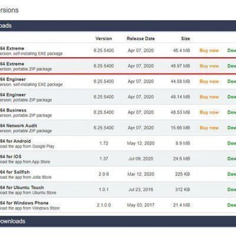Image resolution: width=236 pixels, height=236 pixels.
Task: Open the download link for Ubuntu Touch app
Action: coord(232,189)
